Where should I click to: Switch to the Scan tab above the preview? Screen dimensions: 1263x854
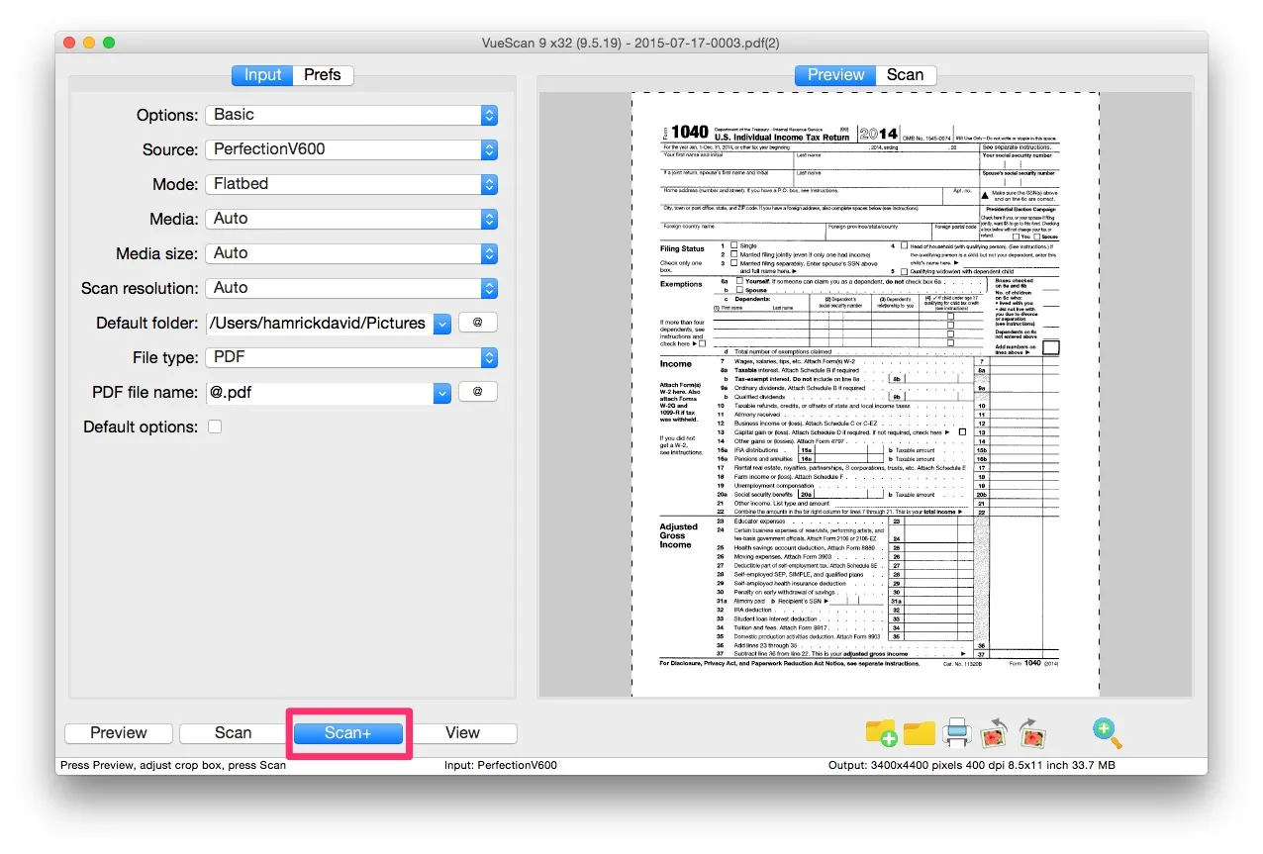[x=905, y=74]
